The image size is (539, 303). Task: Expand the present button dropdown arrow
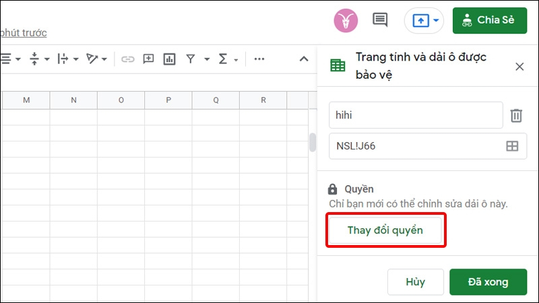click(436, 20)
